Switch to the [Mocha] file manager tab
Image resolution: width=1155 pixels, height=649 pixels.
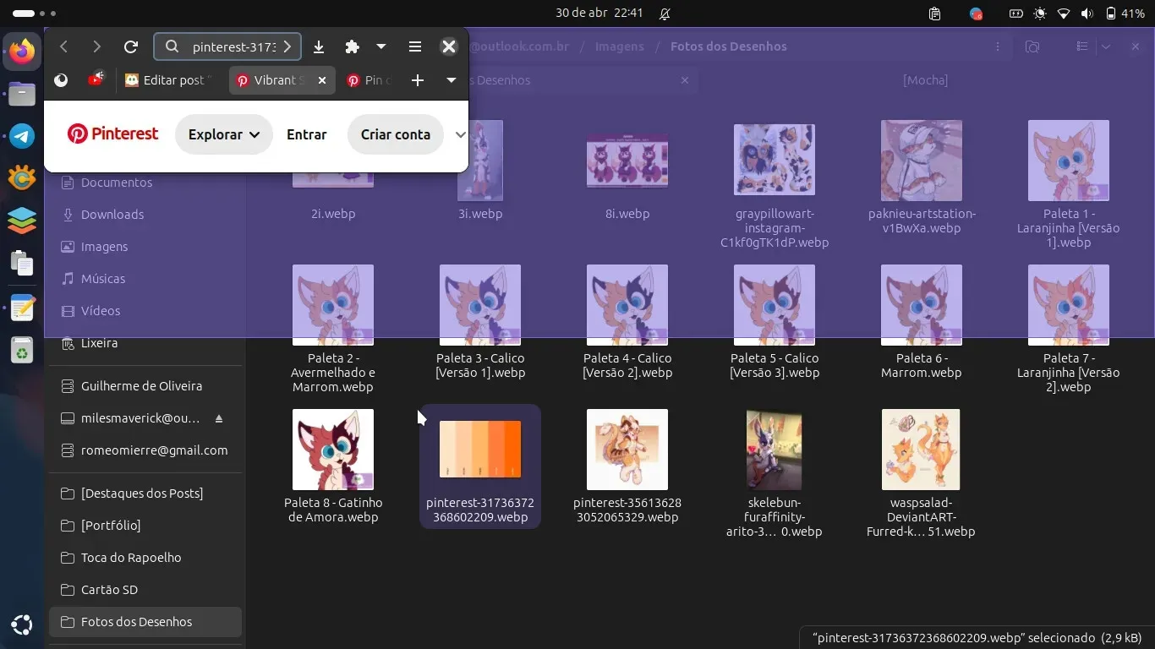(x=925, y=80)
